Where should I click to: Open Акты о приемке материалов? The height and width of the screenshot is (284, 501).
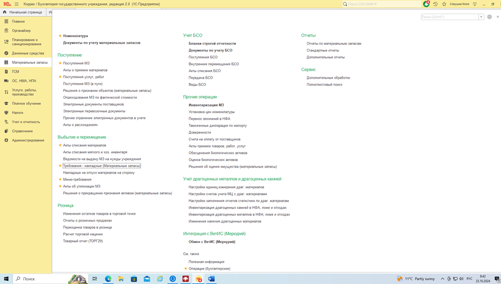pos(85,70)
